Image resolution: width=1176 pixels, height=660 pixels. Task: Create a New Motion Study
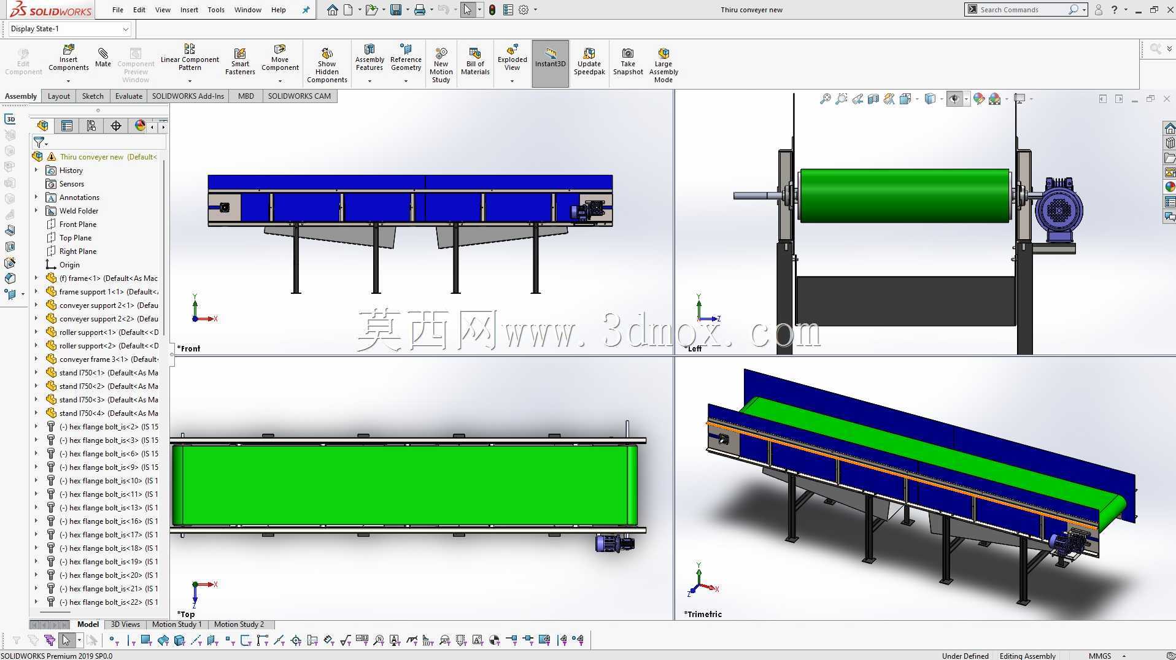coord(441,65)
